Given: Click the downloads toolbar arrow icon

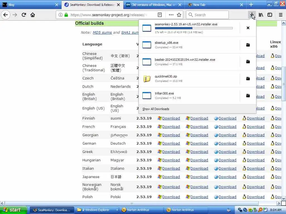Looking at the screenshot, I should click(x=252, y=15).
